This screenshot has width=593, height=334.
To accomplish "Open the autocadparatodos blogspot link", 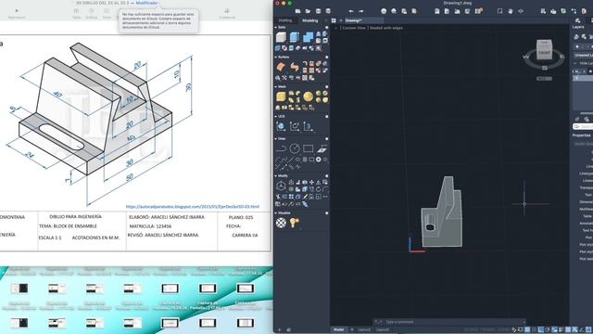I will pos(193,207).
